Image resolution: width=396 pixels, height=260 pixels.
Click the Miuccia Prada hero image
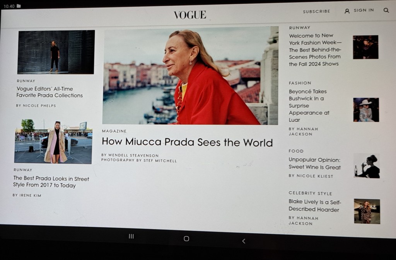(x=190, y=76)
